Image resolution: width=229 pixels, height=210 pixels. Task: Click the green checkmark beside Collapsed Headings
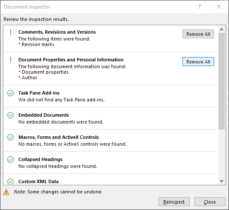coord(11,159)
